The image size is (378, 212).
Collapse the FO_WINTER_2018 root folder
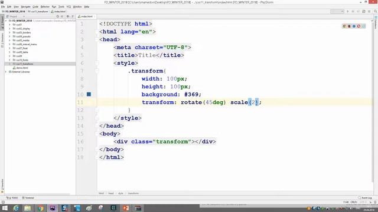[x=6, y=21]
